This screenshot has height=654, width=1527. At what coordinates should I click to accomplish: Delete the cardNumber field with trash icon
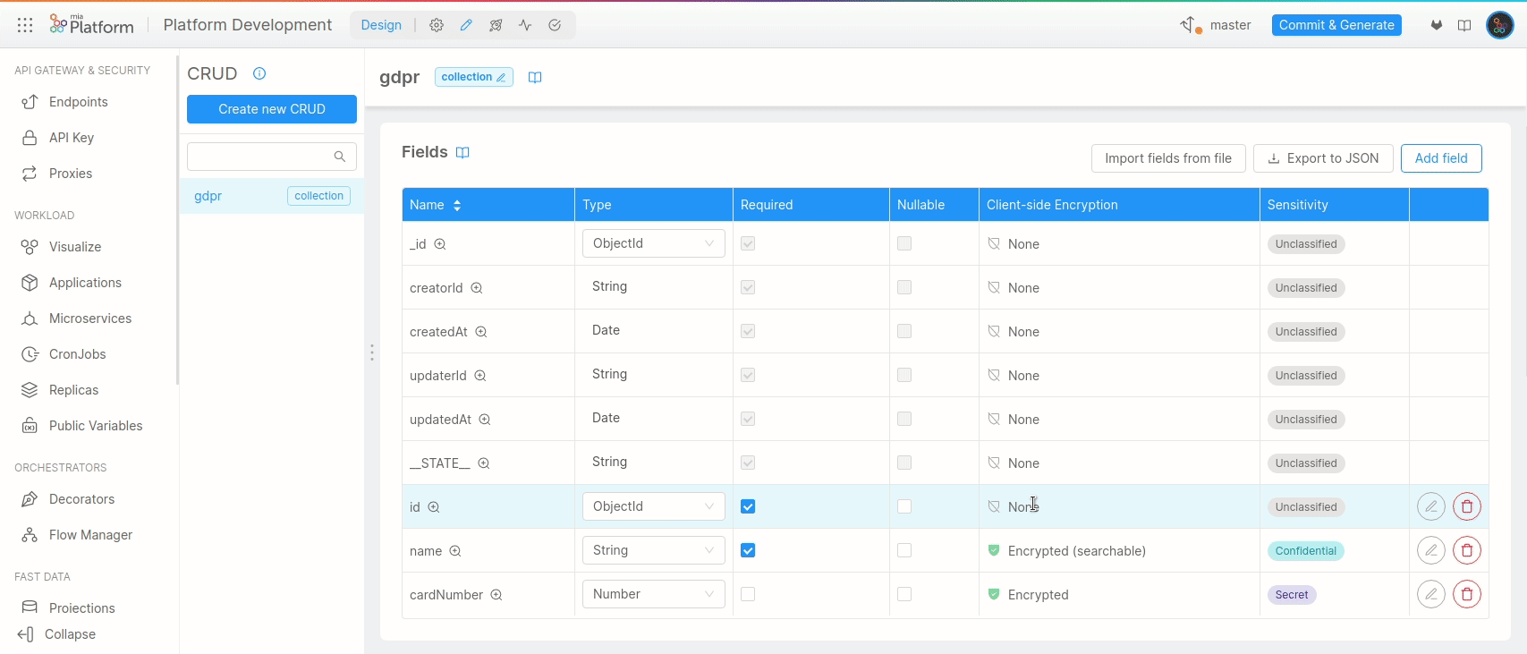point(1466,594)
